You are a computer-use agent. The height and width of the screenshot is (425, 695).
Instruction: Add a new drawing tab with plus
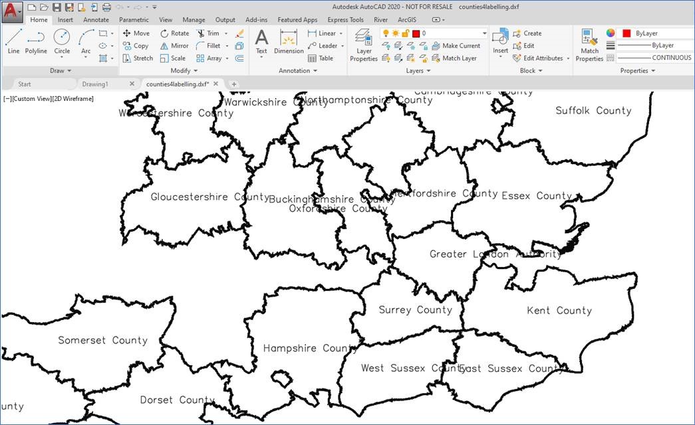pos(234,84)
